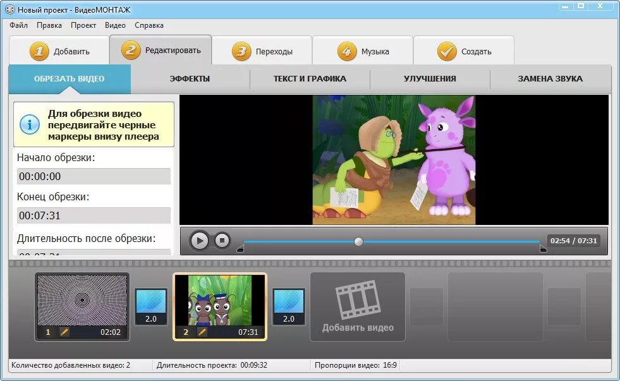Click the Начало обрезки label

(56, 158)
